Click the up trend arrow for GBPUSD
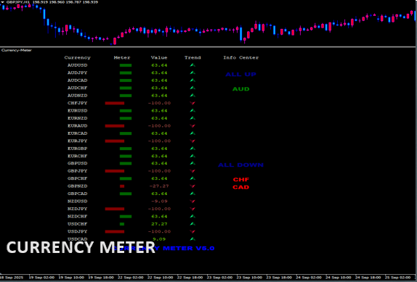 coord(193,163)
